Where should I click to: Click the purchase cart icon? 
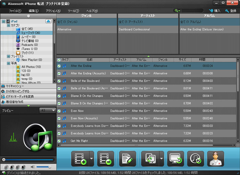(x=212, y=11)
